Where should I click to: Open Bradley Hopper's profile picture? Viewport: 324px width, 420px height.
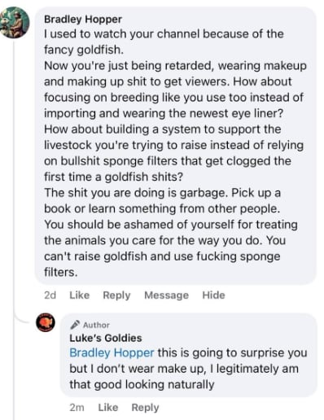coord(14,22)
